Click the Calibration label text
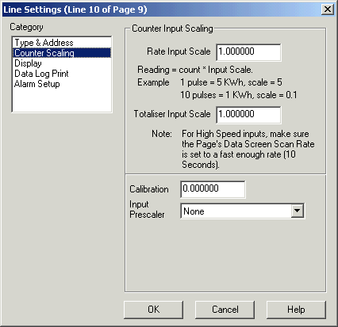The width and height of the screenshot is (338, 327). tap(149, 189)
